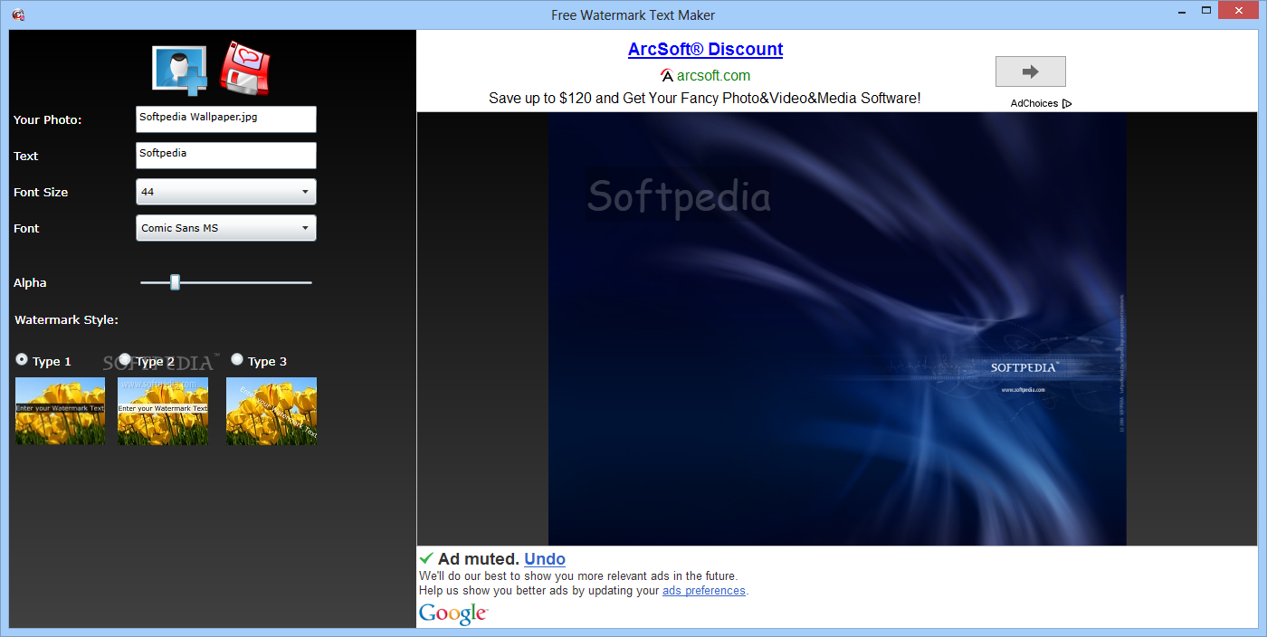Open the Font Size dropdown

226,192
